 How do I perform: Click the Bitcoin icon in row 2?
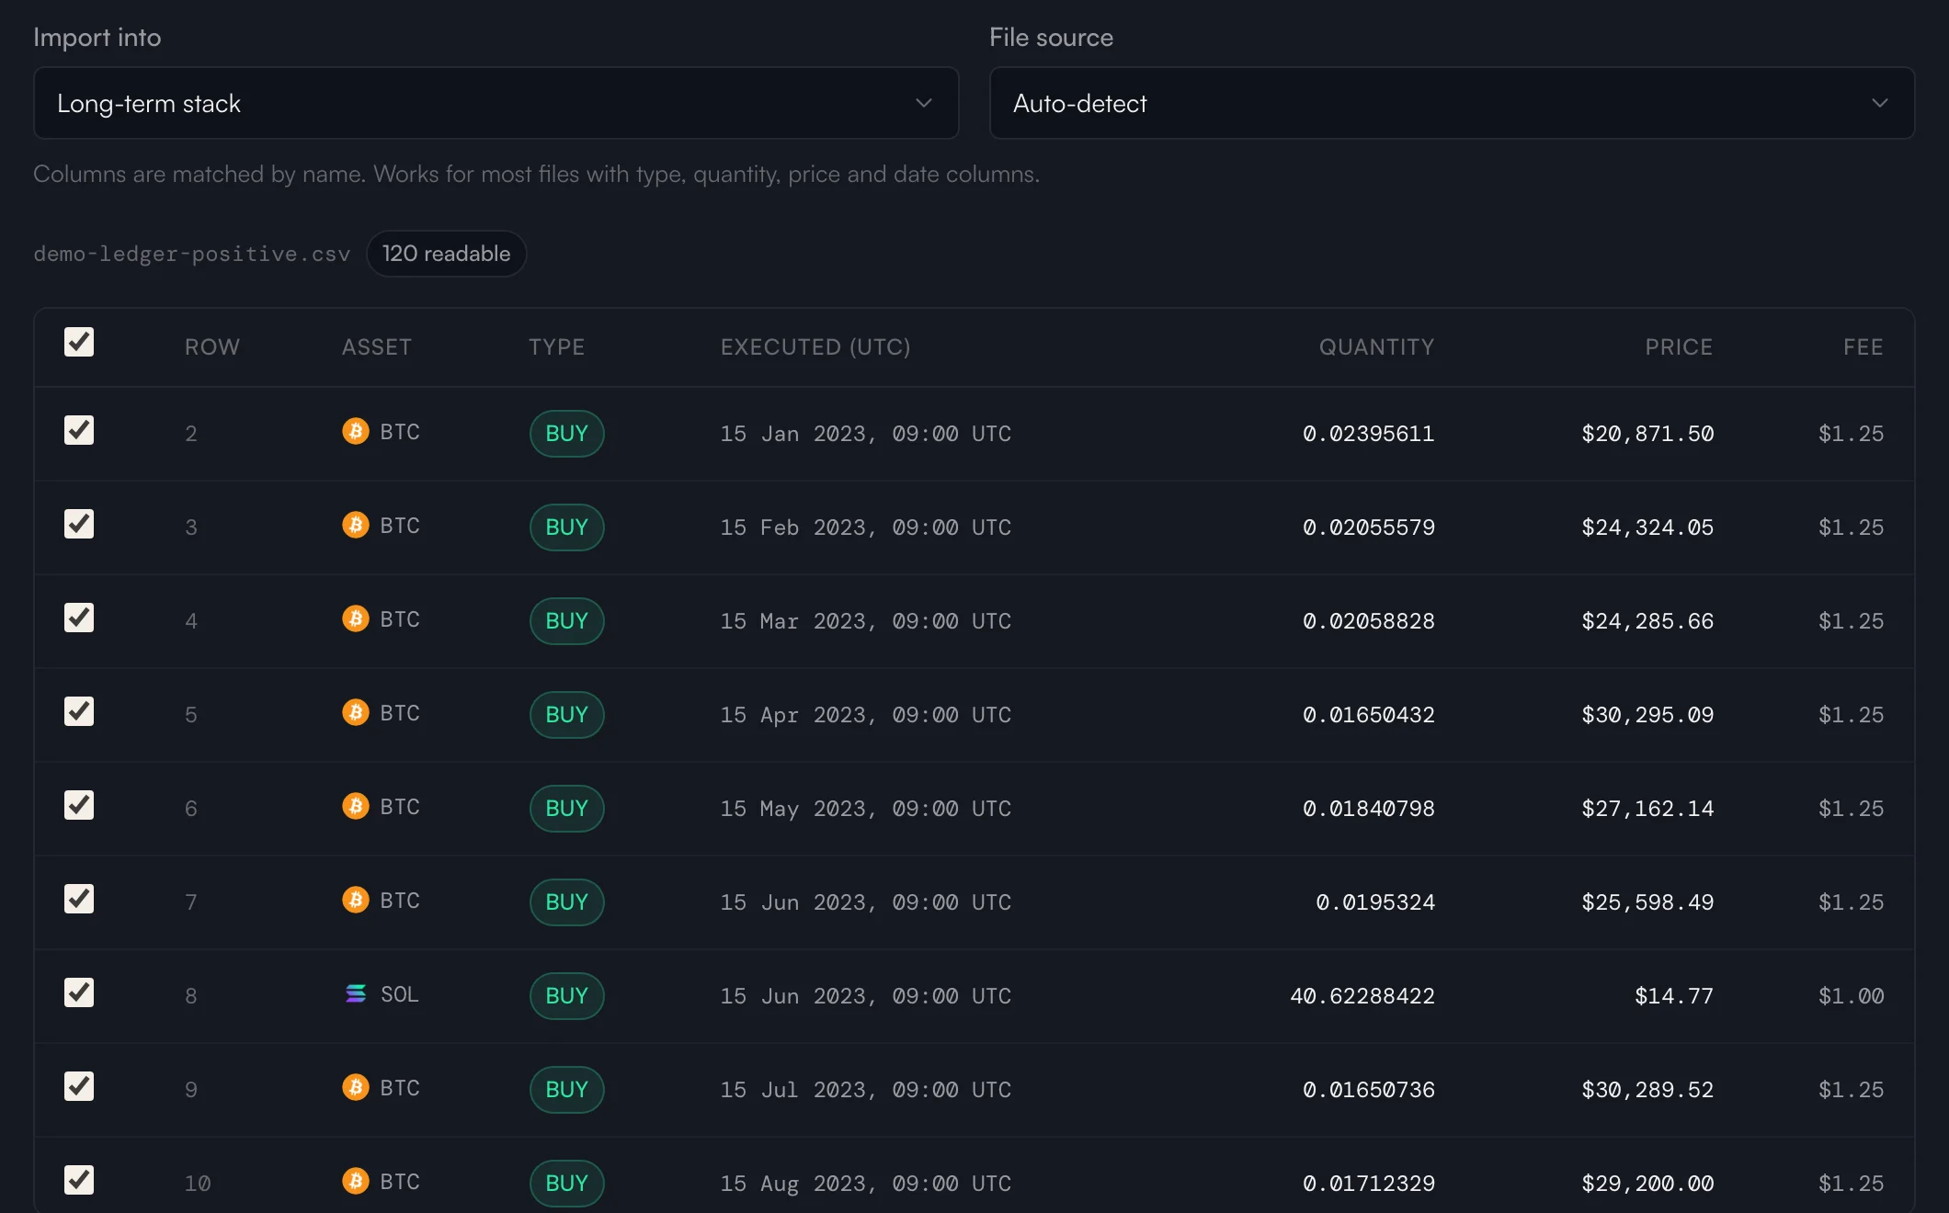pyautogui.click(x=356, y=431)
